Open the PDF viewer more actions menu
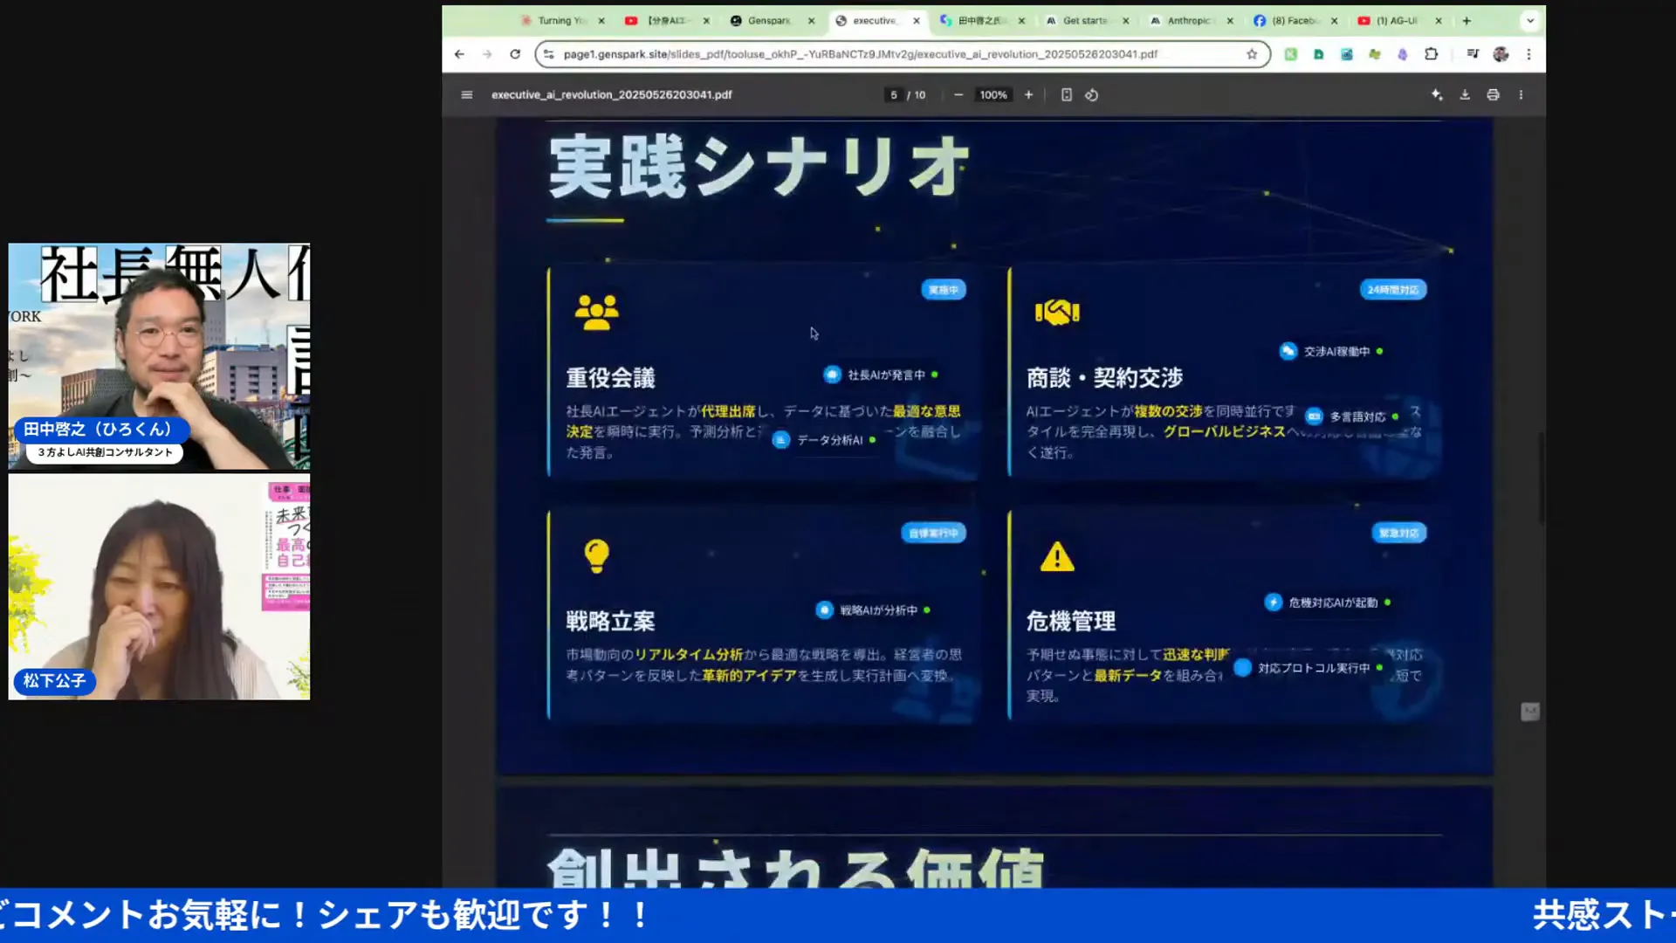Screen dimensions: 1676x943 tap(1521, 95)
